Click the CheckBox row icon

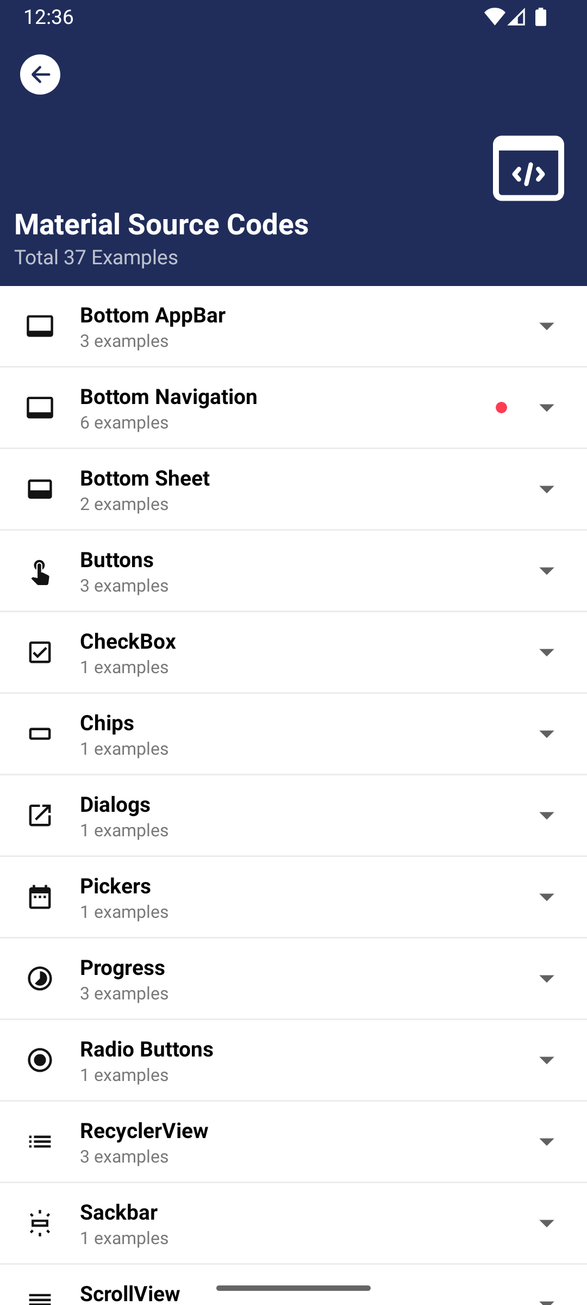(x=40, y=652)
